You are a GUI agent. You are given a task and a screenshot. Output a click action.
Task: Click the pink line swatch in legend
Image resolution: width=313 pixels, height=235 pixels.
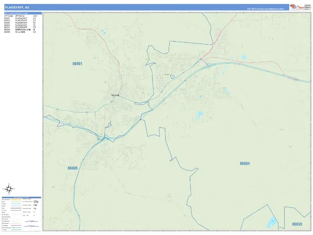click(x=16, y=225)
